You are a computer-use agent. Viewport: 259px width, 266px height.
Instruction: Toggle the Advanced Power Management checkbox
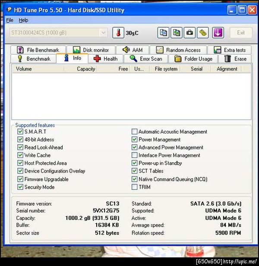click(x=134, y=147)
